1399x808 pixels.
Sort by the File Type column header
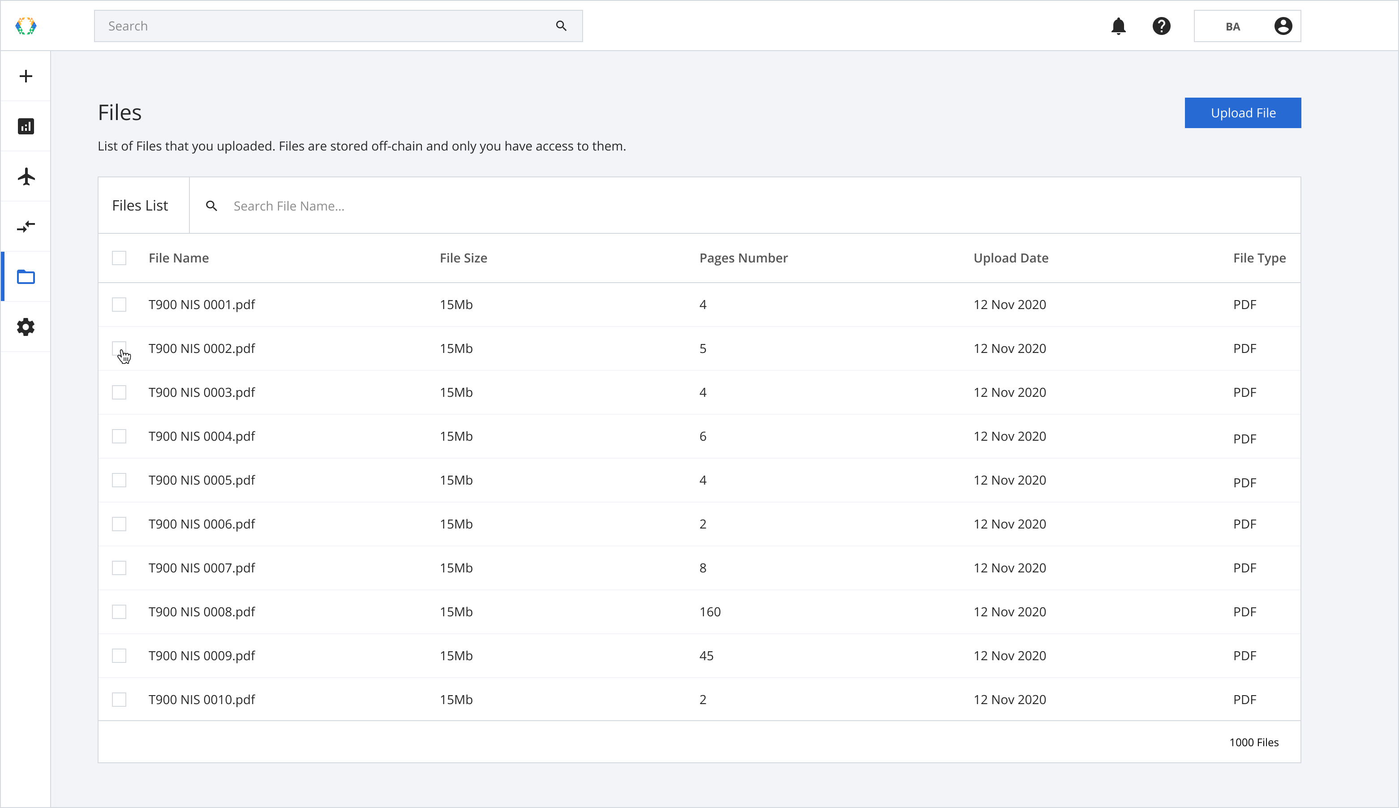click(x=1259, y=258)
